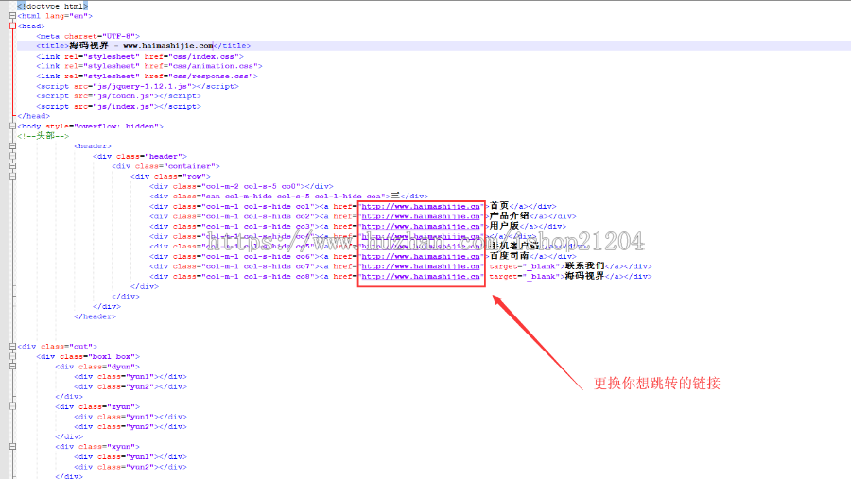
Task: Click "css/index.css" stylesheet href
Action: click(203, 56)
